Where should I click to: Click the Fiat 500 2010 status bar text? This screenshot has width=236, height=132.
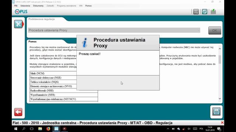(x=93, y=123)
